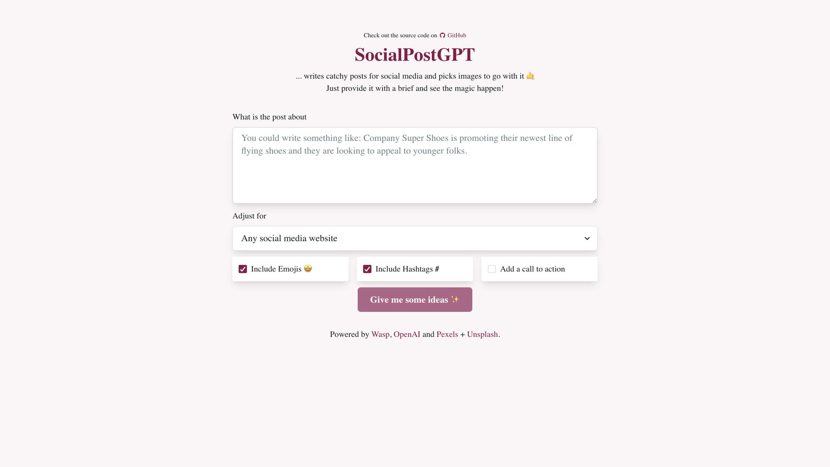Open the Any social media website dropdown
The image size is (830, 467).
click(x=415, y=238)
